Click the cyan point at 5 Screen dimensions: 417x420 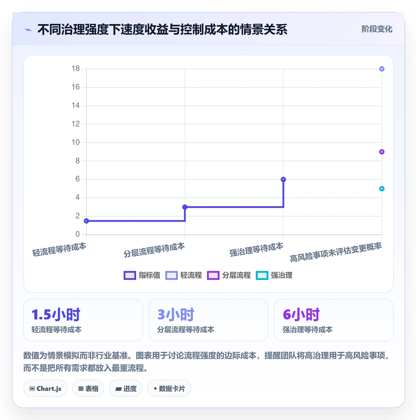coord(382,189)
